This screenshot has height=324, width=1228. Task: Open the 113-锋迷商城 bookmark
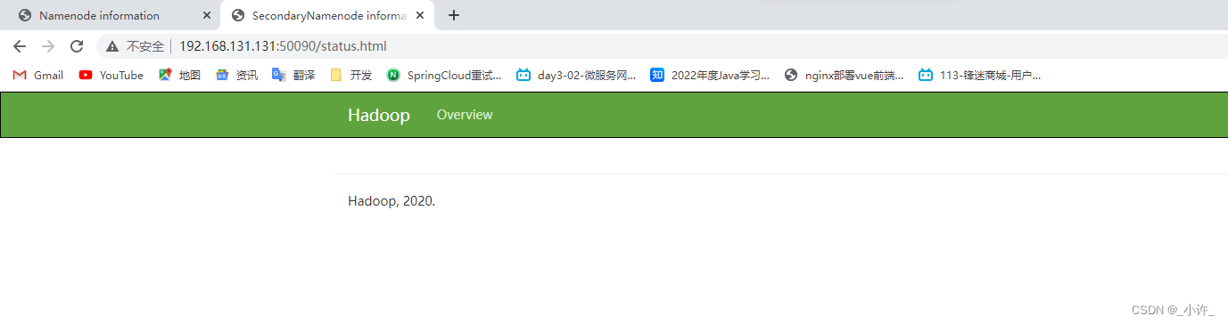click(x=980, y=76)
